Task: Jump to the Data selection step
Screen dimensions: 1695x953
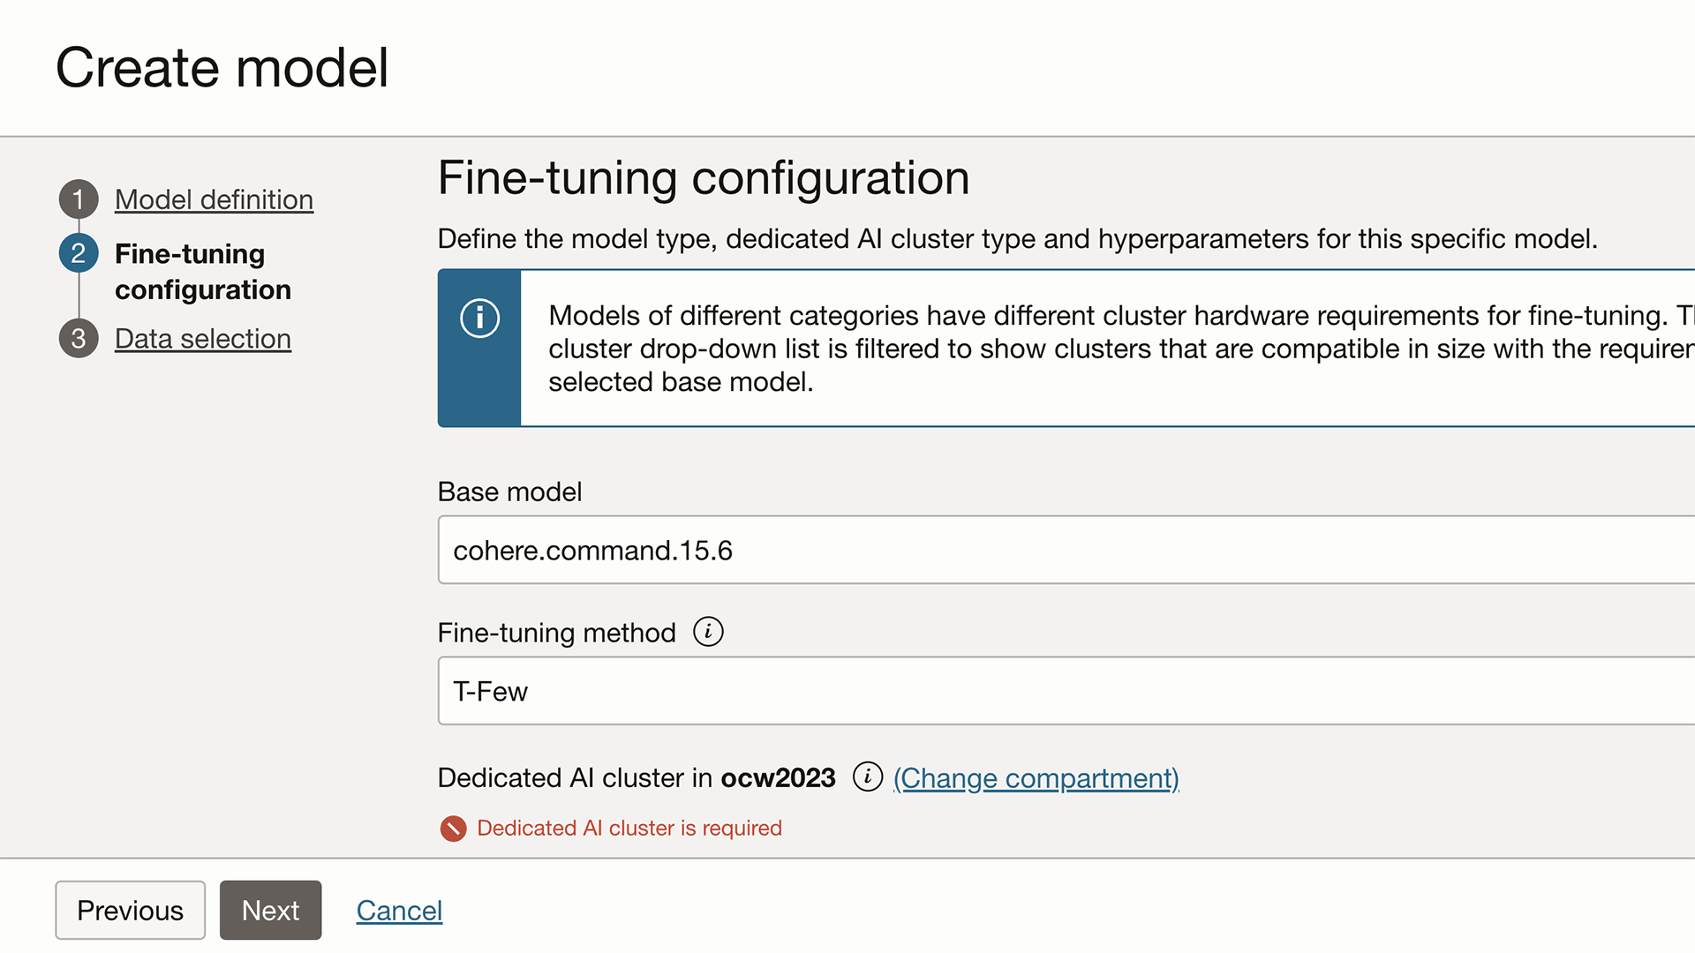Action: pos(202,338)
